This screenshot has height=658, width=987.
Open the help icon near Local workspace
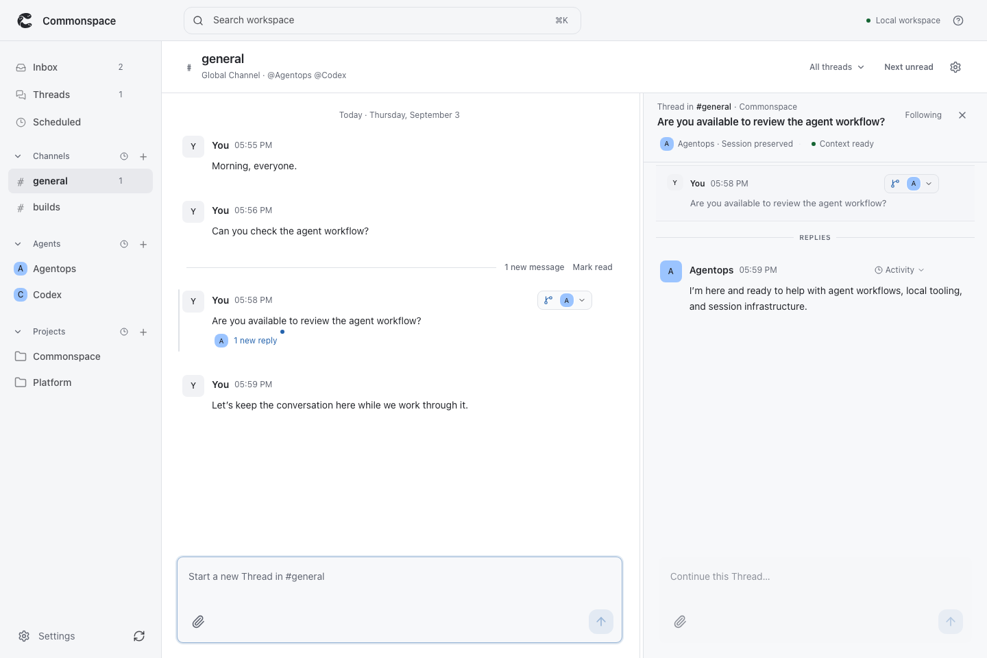[x=958, y=21]
